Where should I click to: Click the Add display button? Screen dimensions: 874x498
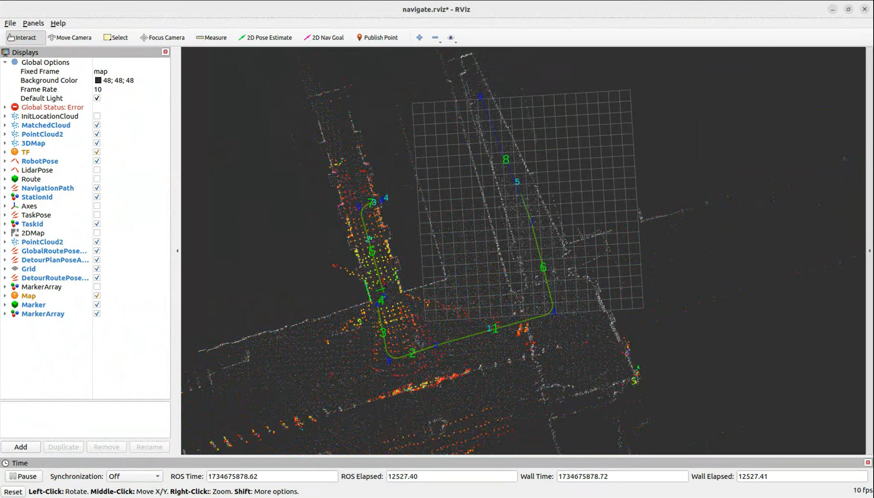(20, 447)
